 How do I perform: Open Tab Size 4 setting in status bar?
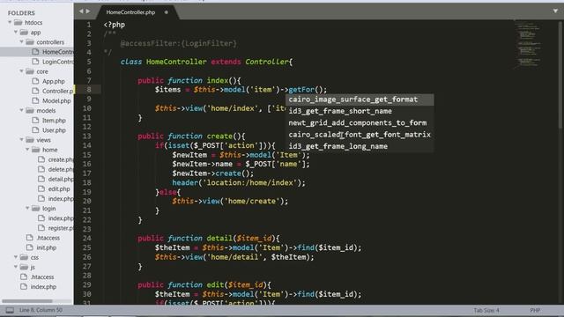[486, 310]
